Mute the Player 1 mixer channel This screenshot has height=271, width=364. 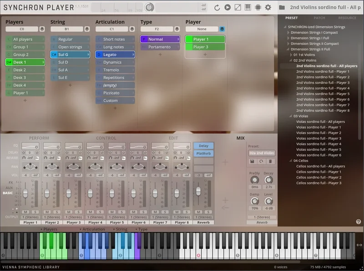coord(25,212)
